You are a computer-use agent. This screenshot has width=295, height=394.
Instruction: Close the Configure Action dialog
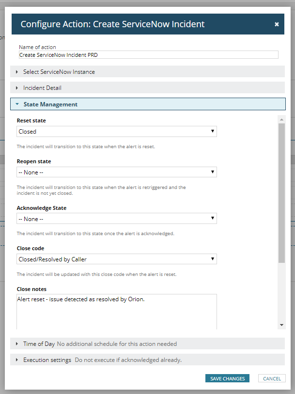(x=277, y=24)
